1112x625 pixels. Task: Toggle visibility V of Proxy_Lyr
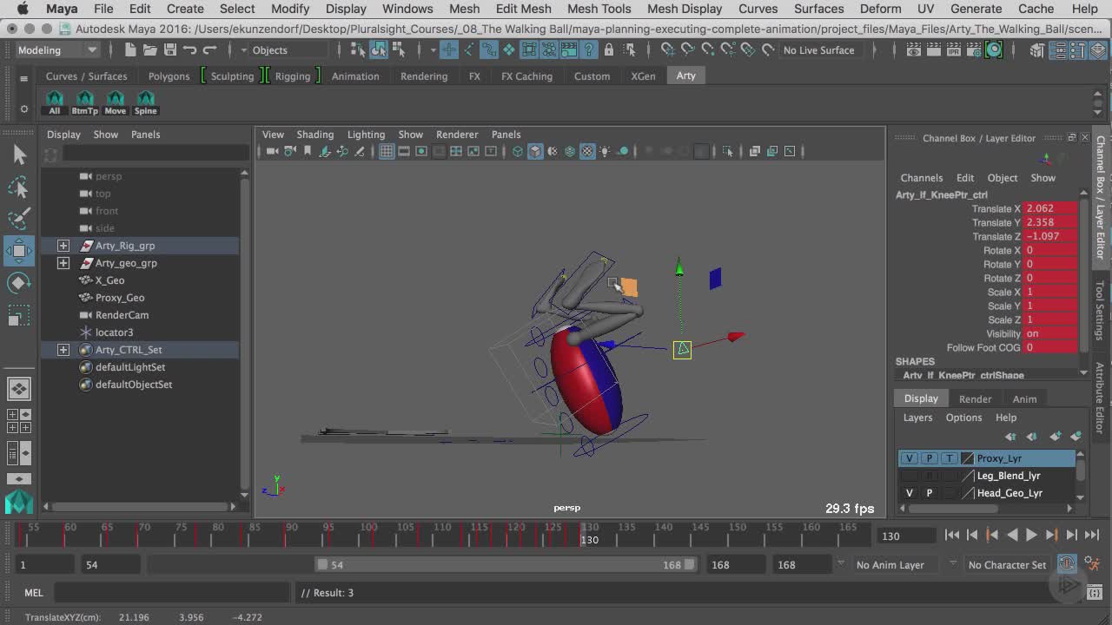click(x=910, y=458)
